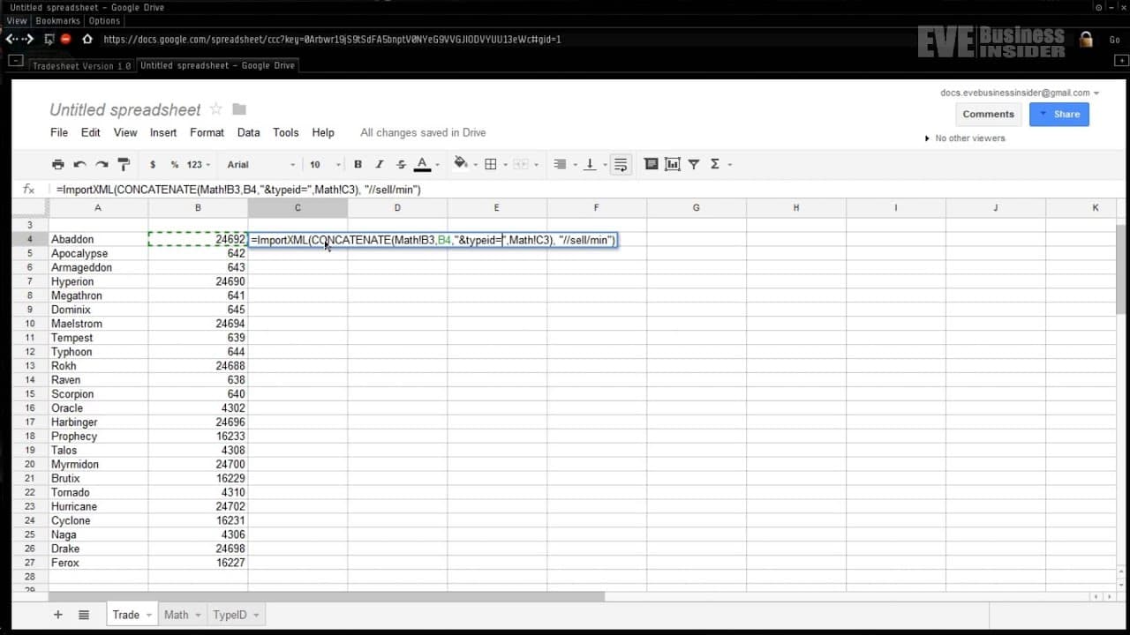Format as currency with dollar icon
This screenshot has width=1130, height=635.
click(x=153, y=164)
